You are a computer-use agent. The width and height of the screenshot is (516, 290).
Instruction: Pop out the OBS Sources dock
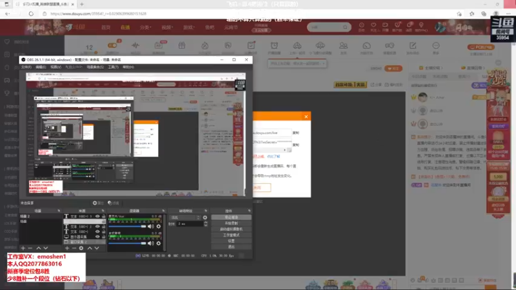coord(103,211)
